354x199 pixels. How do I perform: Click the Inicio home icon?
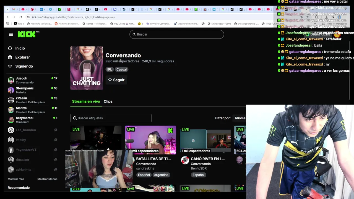pos(10,48)
